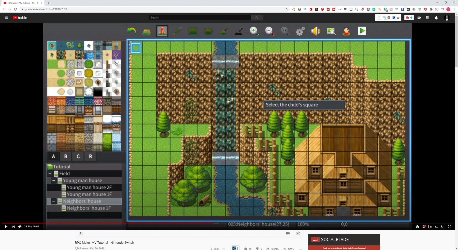This screenshot has width=458, height=250.
Task: Click the 720p download button
Action: click(214, 249)
